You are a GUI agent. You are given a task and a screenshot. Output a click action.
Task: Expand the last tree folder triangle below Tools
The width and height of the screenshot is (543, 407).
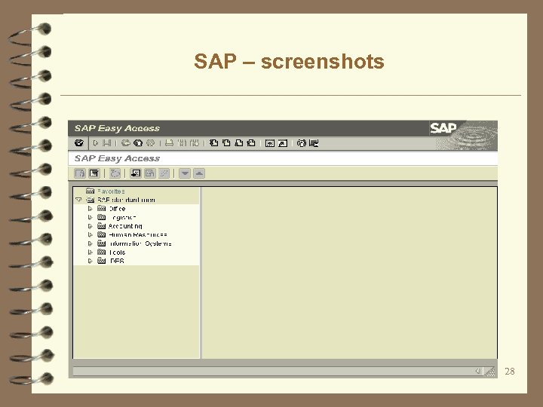[90, 261]
